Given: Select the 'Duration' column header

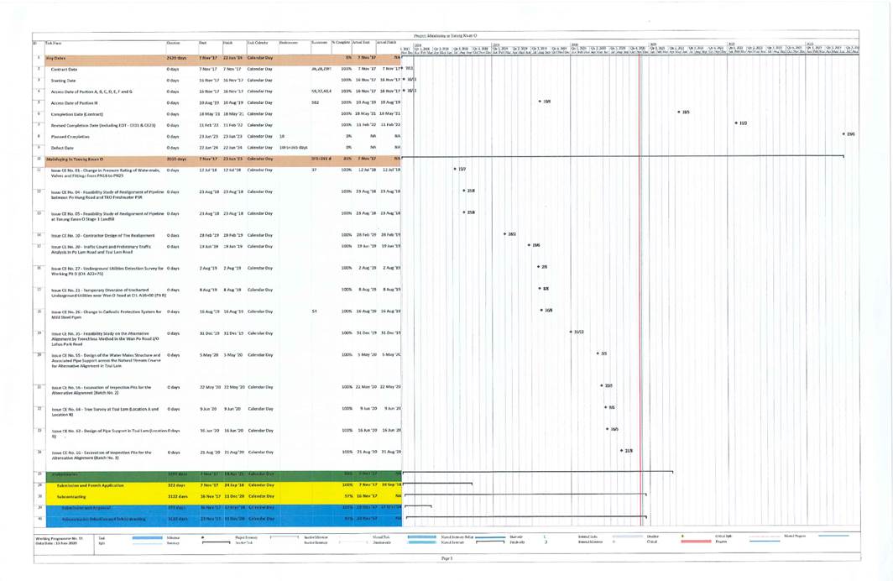Looking at the screenshot, I should point(173,43).
